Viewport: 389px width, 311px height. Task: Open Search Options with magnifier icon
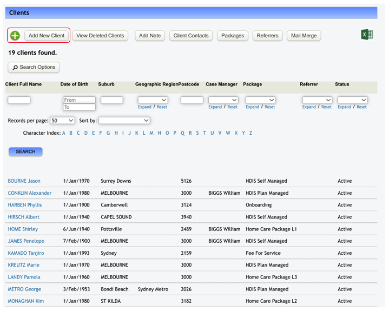(x=34, y=67)
